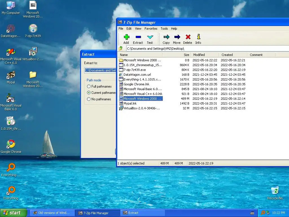Open the View menu

[x=138, y=29]
